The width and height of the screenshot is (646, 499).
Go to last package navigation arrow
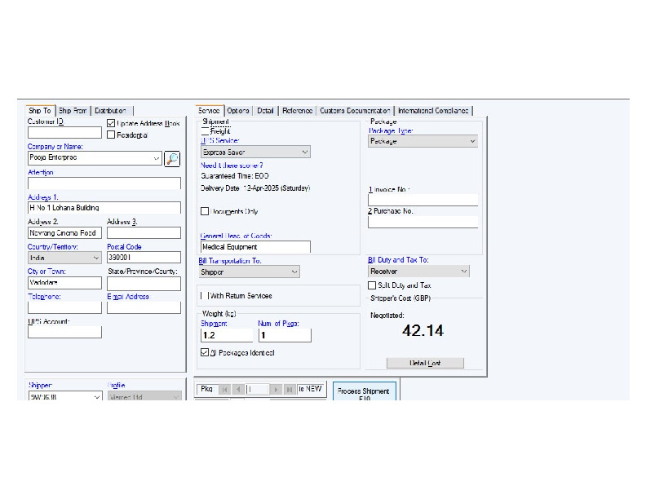(x=290, y=390)
